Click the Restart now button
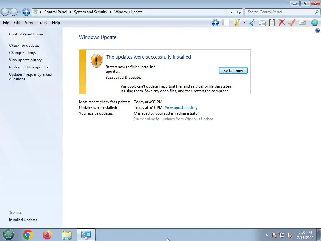This screenshot has height=241, width=321. tap(233, 71)
